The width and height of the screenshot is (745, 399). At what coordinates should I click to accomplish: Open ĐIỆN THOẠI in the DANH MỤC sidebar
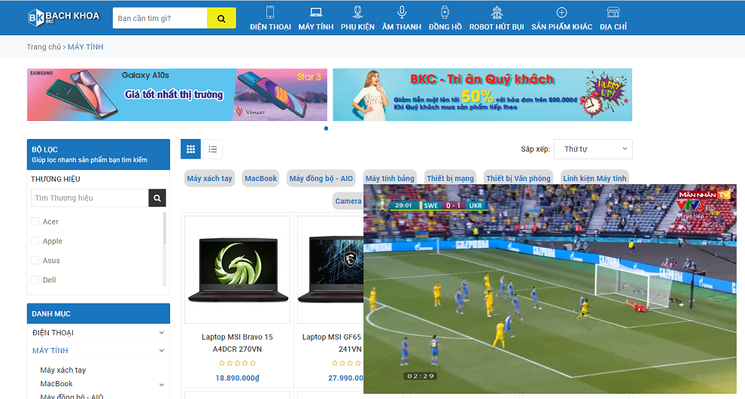coord(53,333)
